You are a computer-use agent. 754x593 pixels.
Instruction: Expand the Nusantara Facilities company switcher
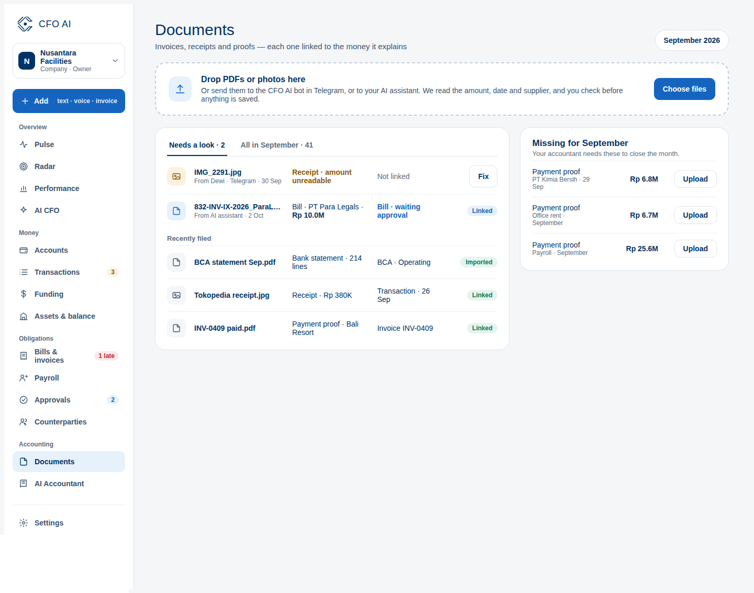tap(69, 61)
